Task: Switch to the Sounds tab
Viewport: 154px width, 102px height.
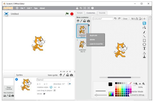Action: click(102, 13)
